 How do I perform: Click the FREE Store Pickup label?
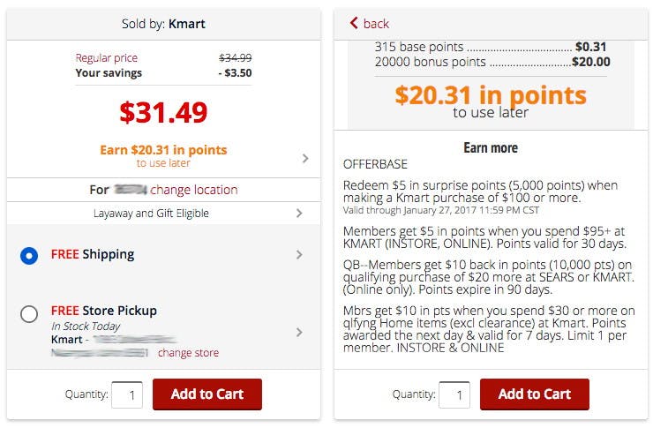[x=103, y=311]
